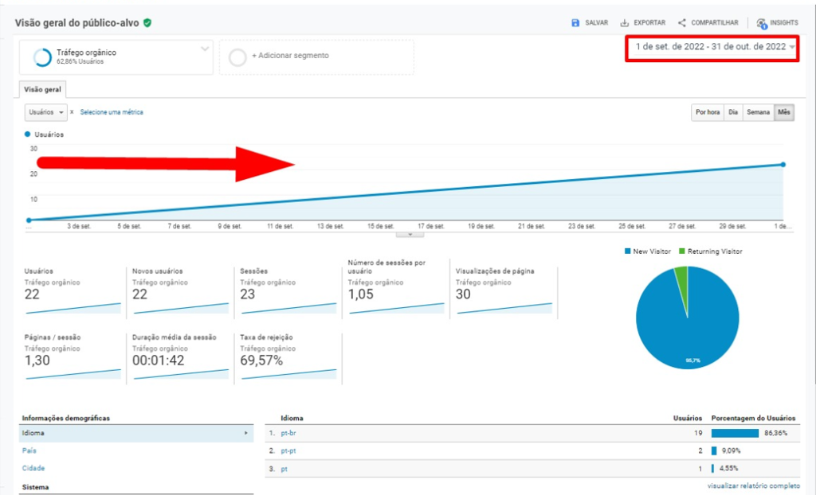Switch graph granularity to Dia
The height and width of the screenshot is (495, 816).
733,112
